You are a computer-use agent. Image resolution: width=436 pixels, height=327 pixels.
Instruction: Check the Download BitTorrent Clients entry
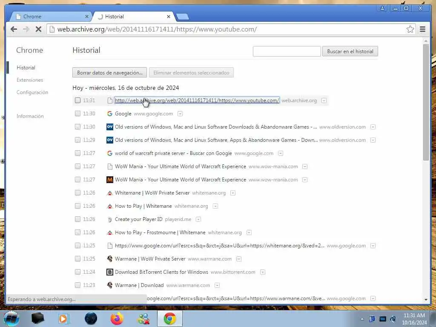click(77, 272)
